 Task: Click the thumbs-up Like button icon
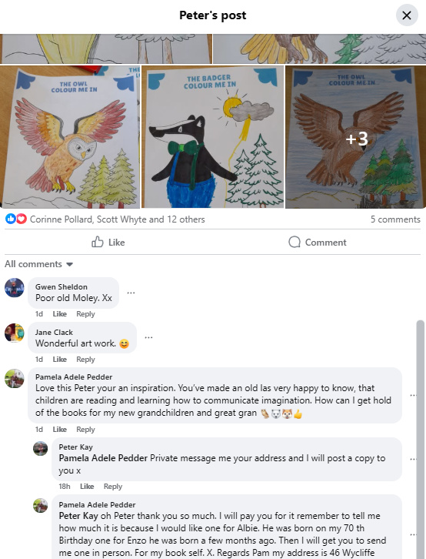97,242
